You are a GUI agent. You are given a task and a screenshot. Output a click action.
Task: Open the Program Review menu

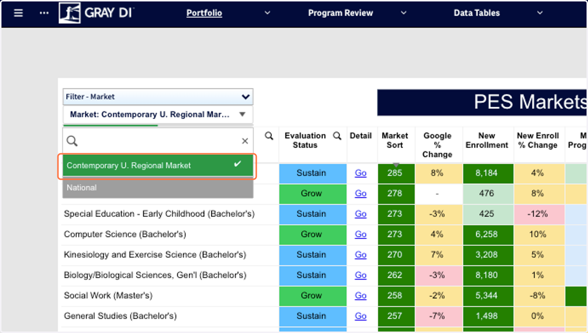[341, 13]
